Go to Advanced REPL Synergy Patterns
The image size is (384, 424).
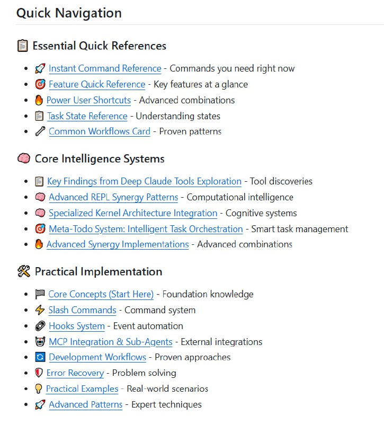[113, 197]
